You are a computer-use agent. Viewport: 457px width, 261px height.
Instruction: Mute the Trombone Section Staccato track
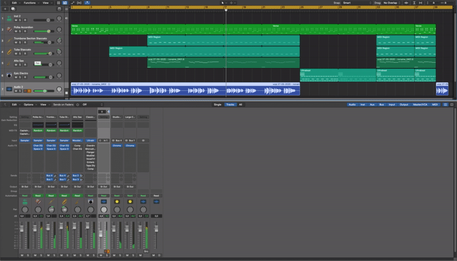16,42
